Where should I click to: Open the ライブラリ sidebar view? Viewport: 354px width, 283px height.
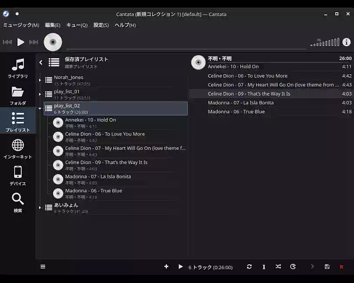18,68
